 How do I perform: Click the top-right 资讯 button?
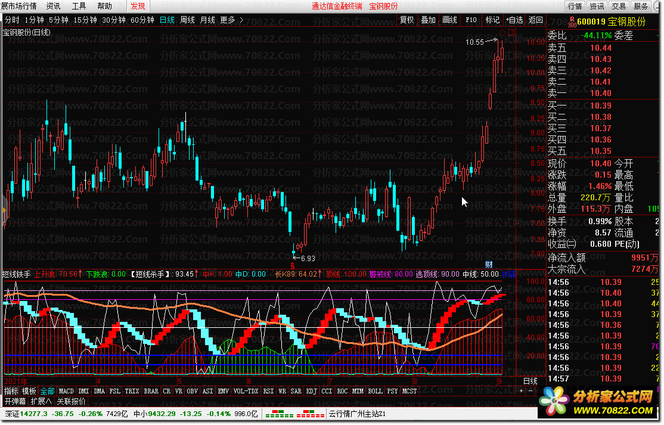click(x=597, y=6)
